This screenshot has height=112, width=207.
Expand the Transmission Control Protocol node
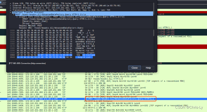coord(11,10)
